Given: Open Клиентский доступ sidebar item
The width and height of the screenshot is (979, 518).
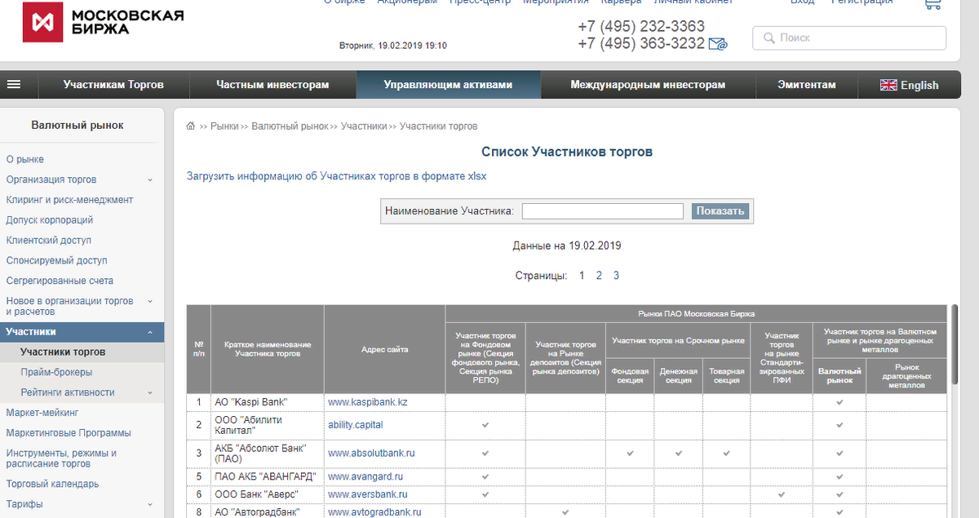Looking at the screenshot, I should pos(48,241).
